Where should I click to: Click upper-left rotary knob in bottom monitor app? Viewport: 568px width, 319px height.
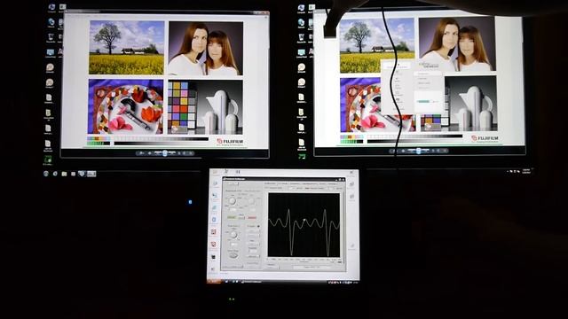233,201
